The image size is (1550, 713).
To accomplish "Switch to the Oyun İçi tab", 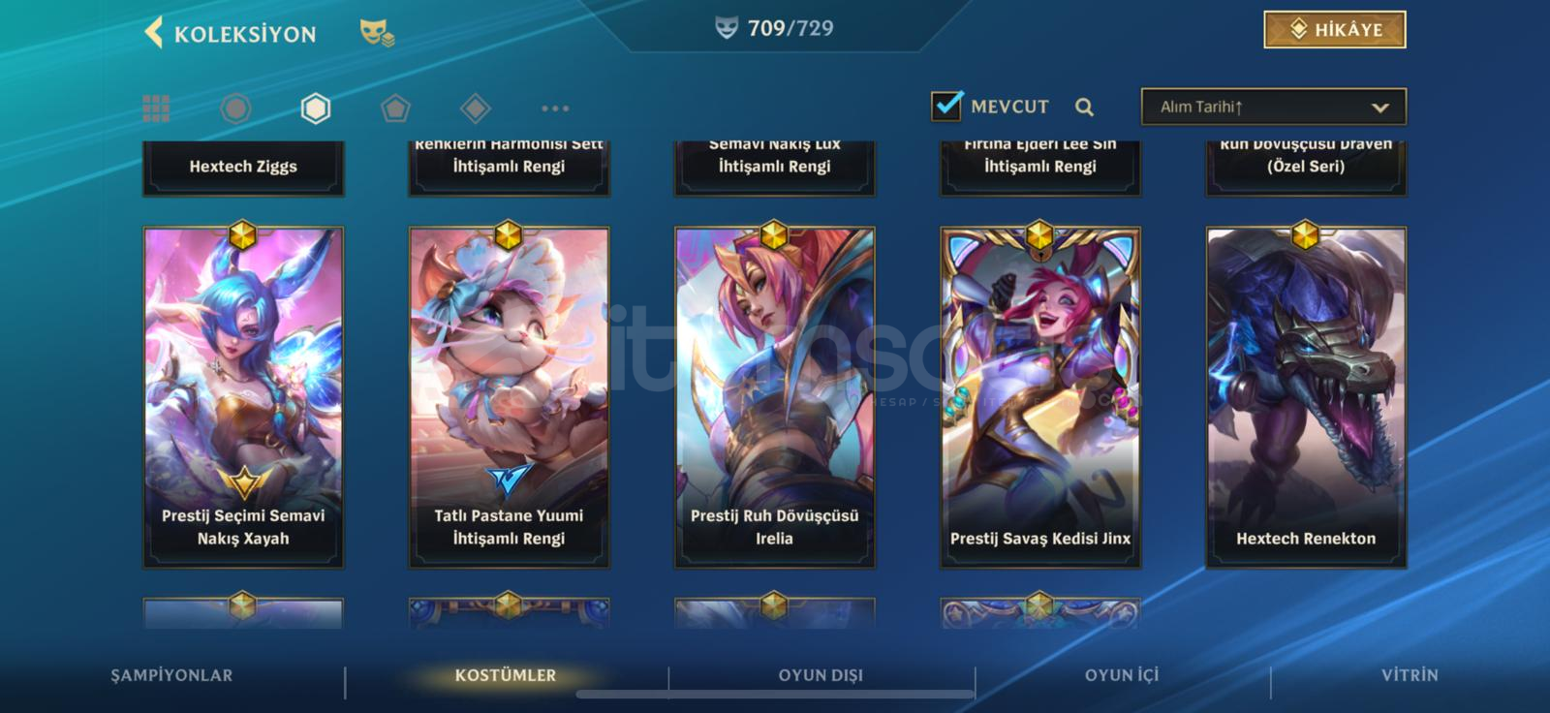I will (x=1122, y=675).
